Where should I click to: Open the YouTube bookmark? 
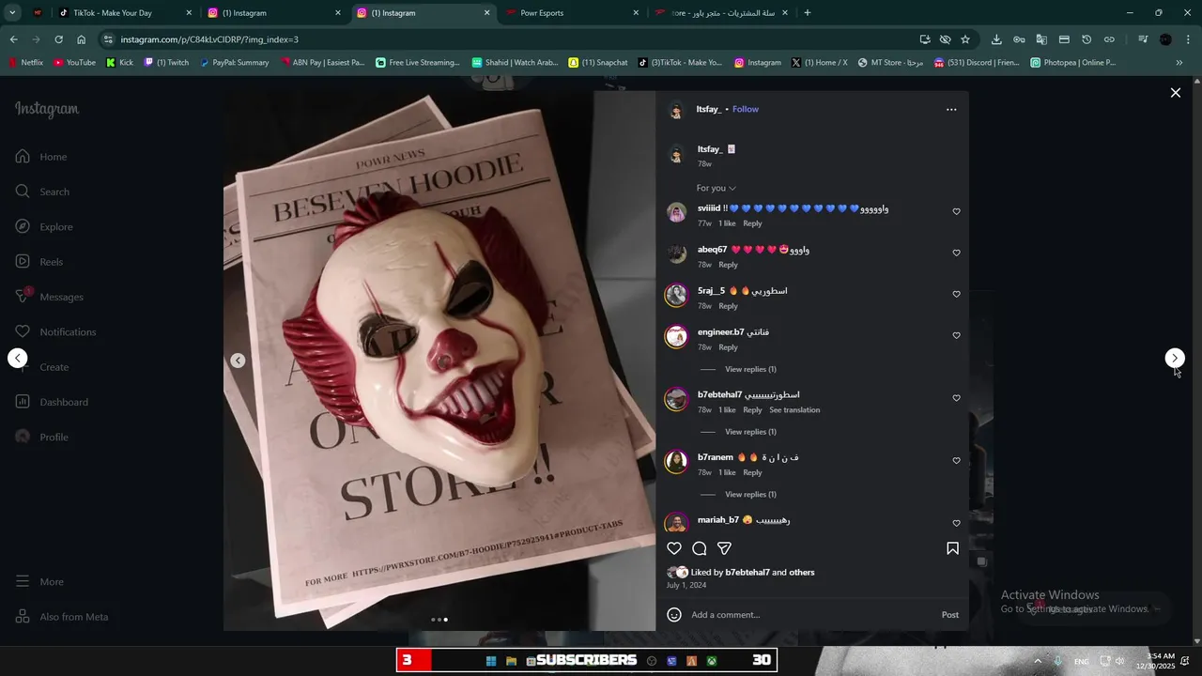coord(74,63)
